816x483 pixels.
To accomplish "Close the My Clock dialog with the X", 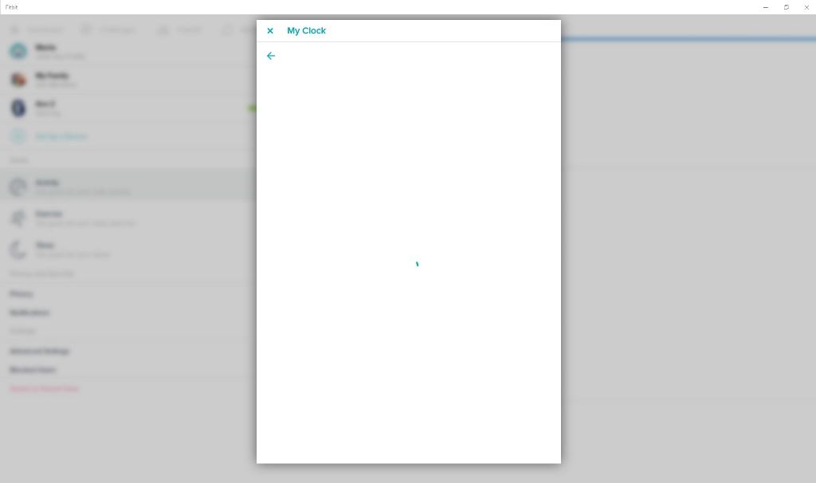I will (x=270, y=31).
